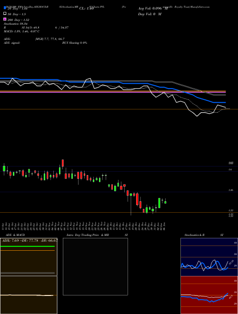Select the 'Avg Vol: 0.096 M' text

[153, 9]
